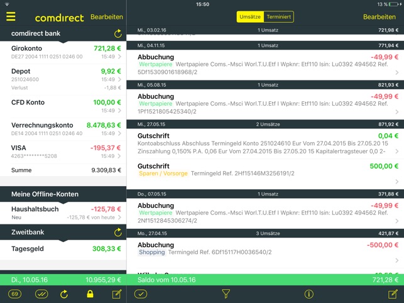Open the hamburger menu icon
Screen dimensions: 404x303
11,16
